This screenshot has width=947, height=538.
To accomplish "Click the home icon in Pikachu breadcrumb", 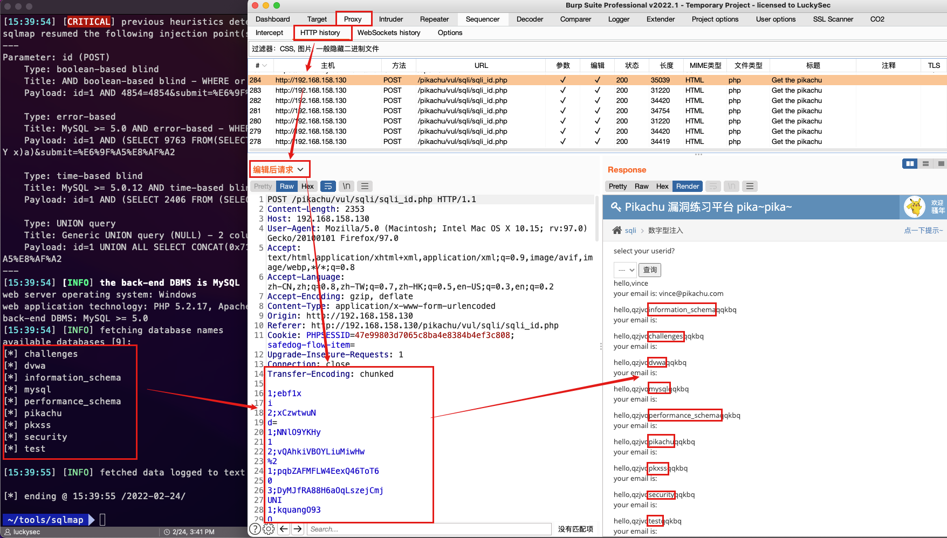I will [x=617, y=230].
